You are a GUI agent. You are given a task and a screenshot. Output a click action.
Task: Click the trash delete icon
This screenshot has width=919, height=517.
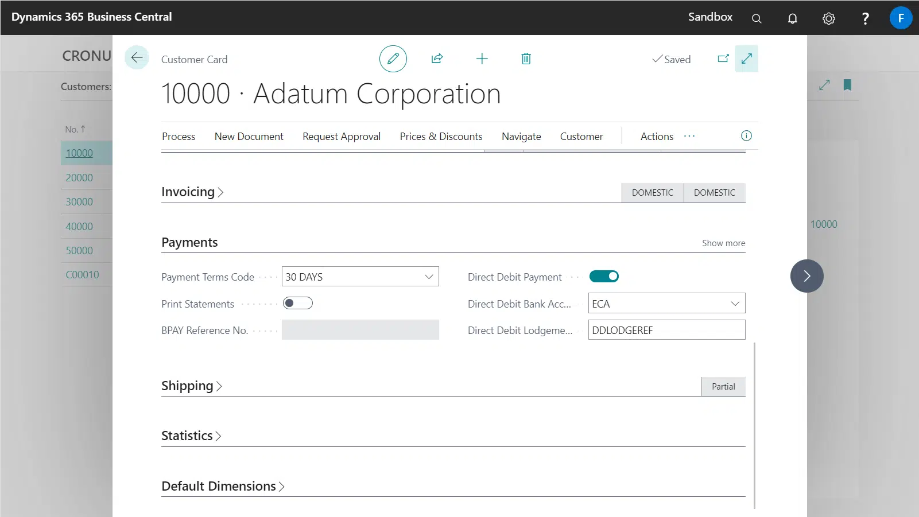(526, 59)
